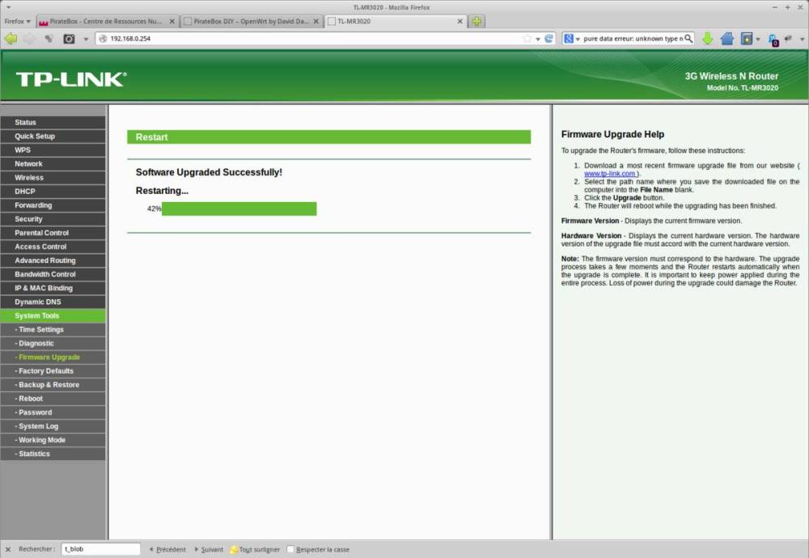Click the add-on icon with 0 badge
Screen dimensions: 809x558
[x=773, y=40]
